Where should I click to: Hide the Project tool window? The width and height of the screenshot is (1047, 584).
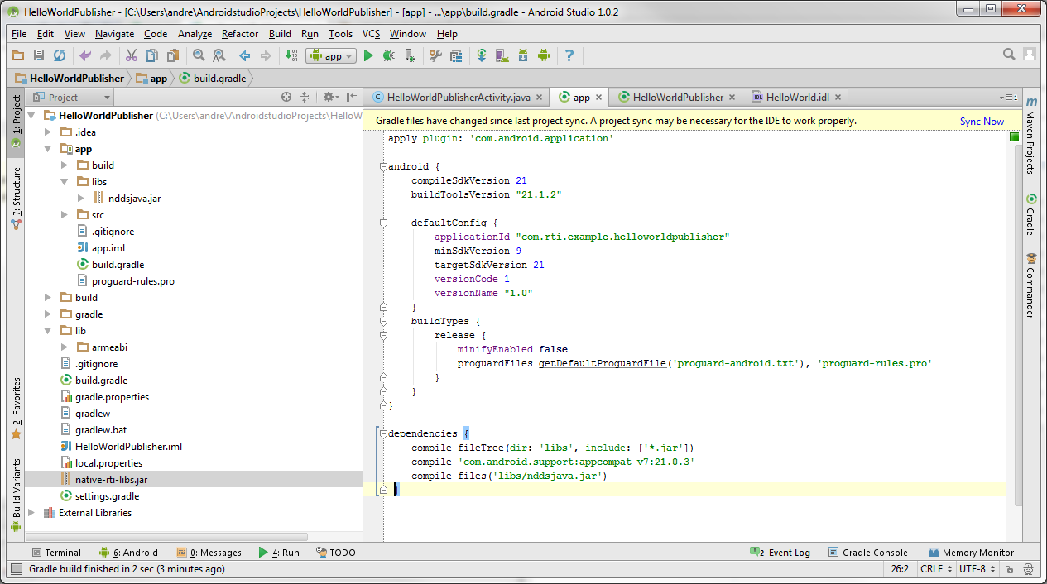(x=352, y=97)
